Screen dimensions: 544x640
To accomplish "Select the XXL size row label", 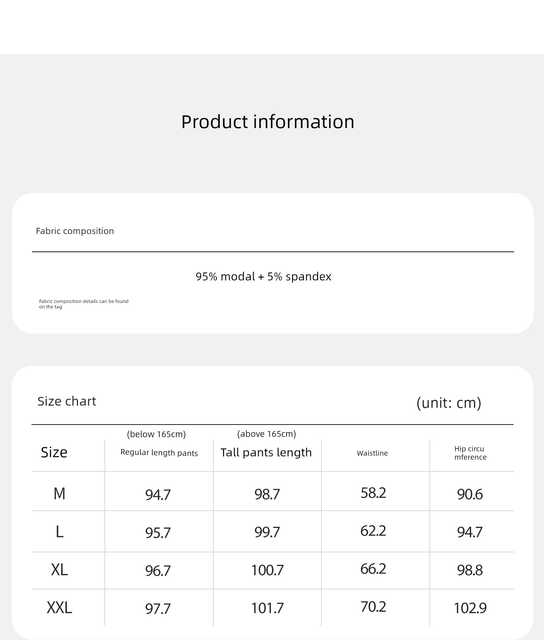I will point(59,608).
